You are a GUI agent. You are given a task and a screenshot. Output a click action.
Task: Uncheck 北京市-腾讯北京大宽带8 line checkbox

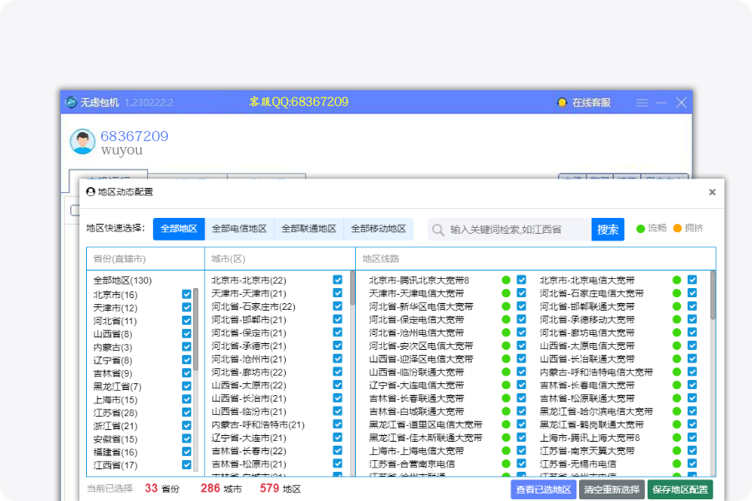point(521,281)
